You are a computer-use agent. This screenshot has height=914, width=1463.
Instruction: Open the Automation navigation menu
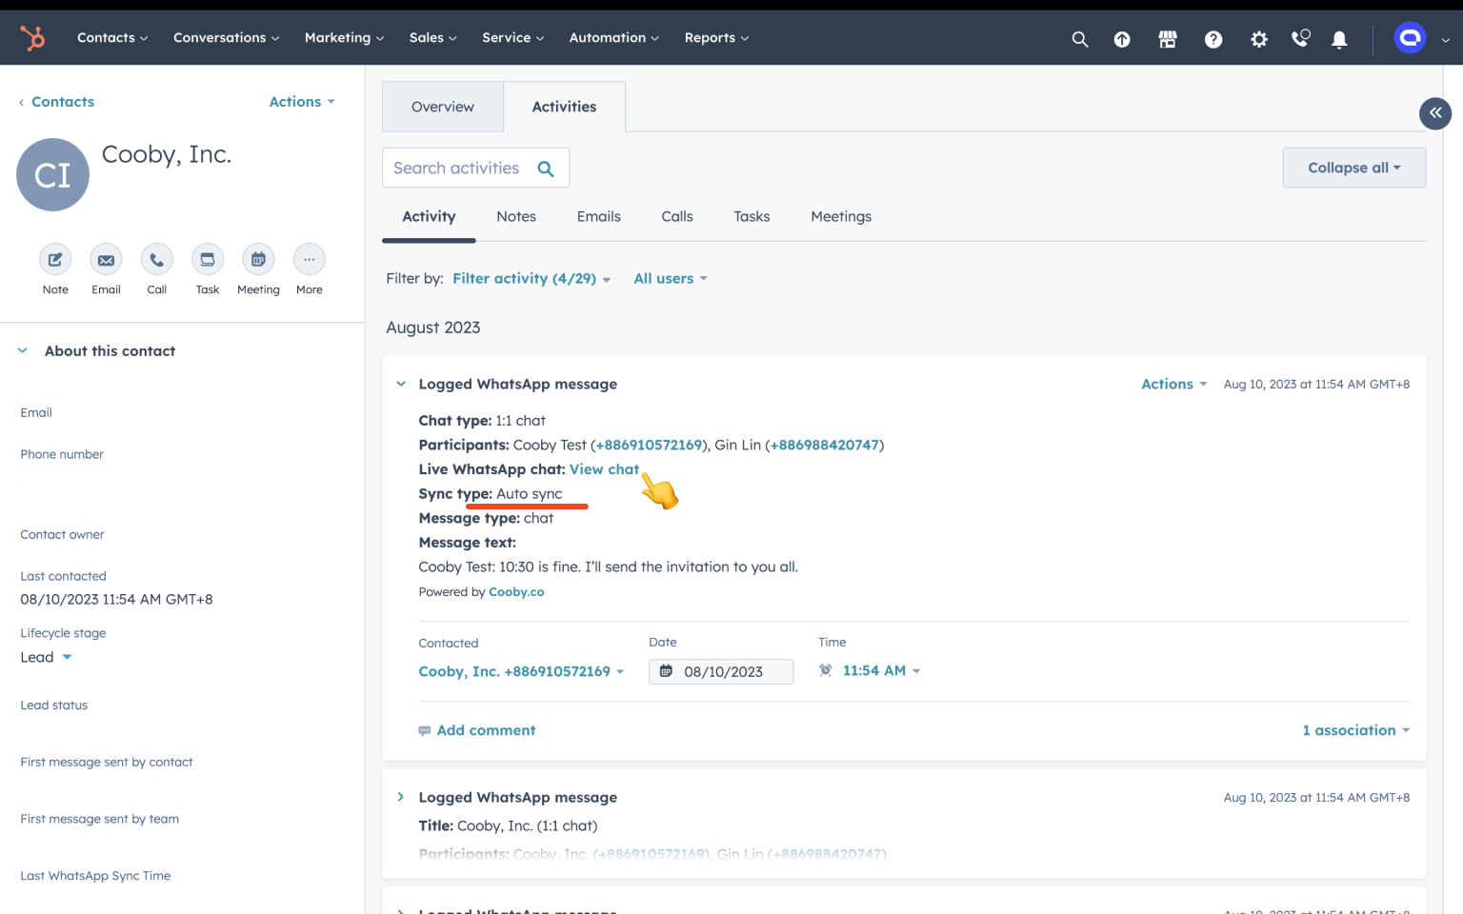click(614, 38)
